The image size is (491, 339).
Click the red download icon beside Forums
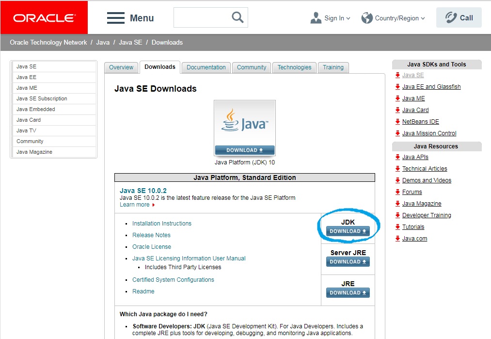(x=397, y=192)
